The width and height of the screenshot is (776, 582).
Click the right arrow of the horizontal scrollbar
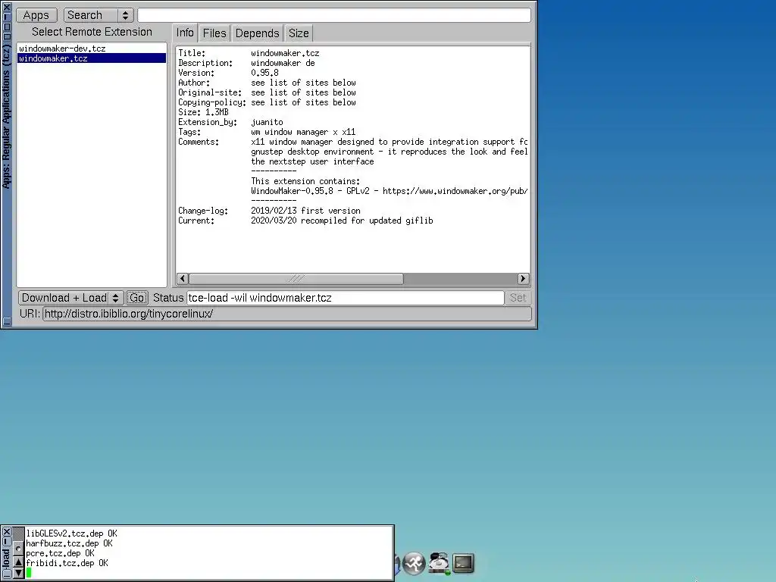tap(523, 279)
